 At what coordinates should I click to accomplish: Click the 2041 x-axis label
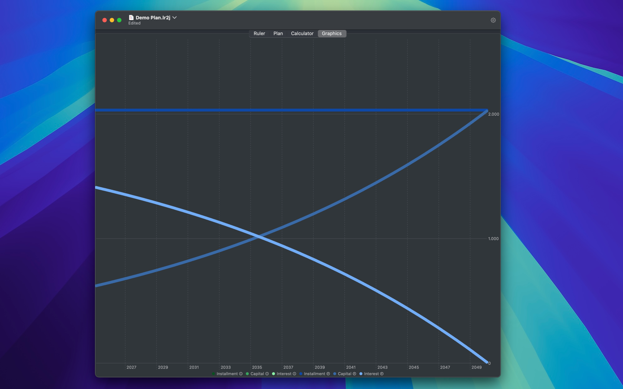(351, 367)
